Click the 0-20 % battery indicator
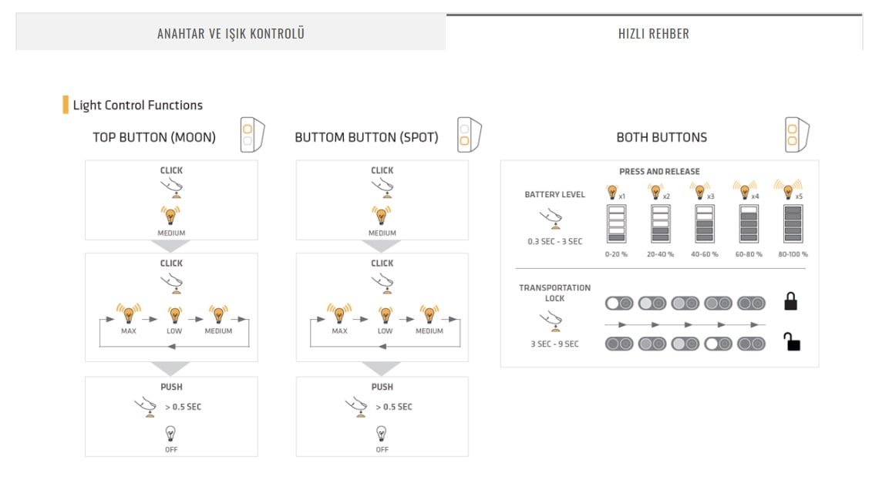This screenshot has height=500, width=889. coord(616,224)
